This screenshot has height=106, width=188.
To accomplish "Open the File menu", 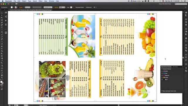I will tap(15, 1).
